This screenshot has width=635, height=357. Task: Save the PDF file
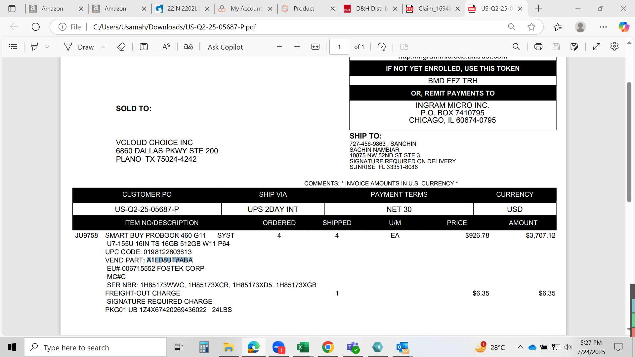pos(556,47)
